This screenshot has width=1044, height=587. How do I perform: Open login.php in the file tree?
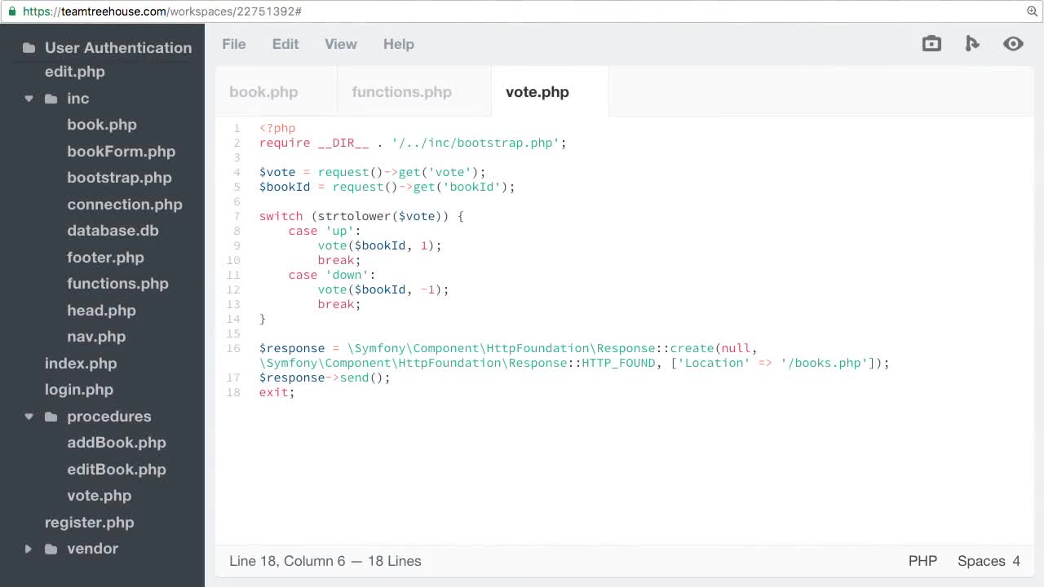pyautogui.click(x=79, y=390)
